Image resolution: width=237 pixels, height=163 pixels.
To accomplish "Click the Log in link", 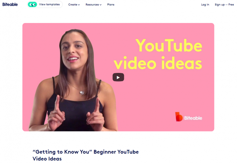I will [x=205, y=5].
